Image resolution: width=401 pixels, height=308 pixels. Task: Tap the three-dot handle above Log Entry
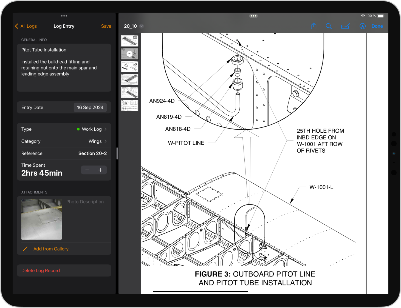(64, 16)
